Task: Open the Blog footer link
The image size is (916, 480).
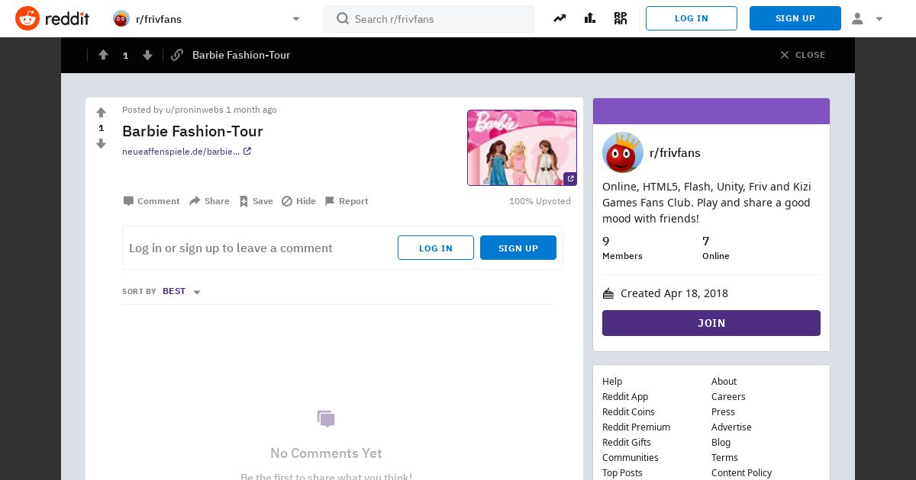Action: 721,442
